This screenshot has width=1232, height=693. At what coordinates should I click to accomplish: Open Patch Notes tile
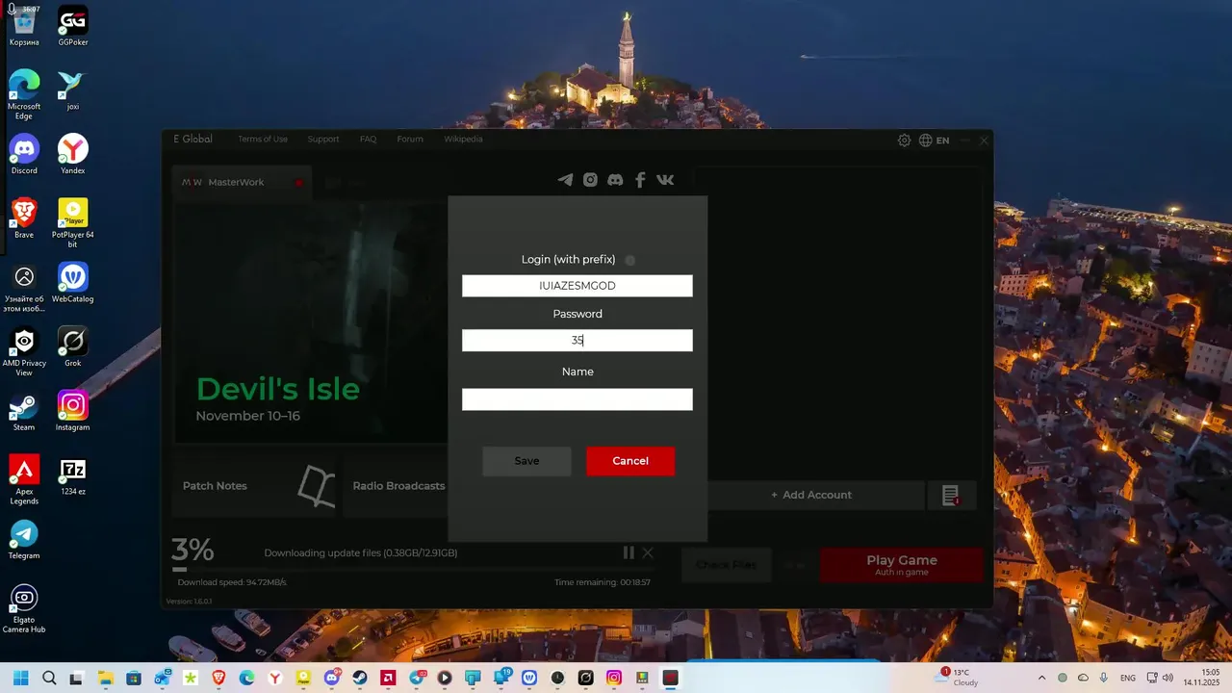tap(254, 486)
